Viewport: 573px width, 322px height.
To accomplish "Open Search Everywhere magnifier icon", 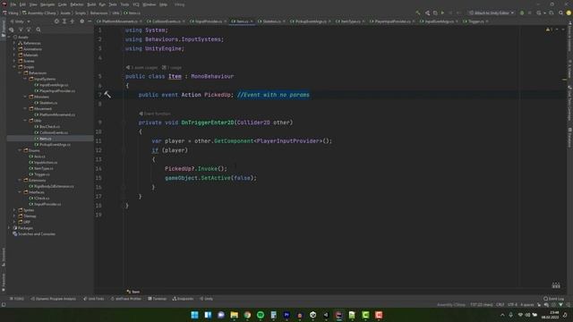I will point(561,13).
